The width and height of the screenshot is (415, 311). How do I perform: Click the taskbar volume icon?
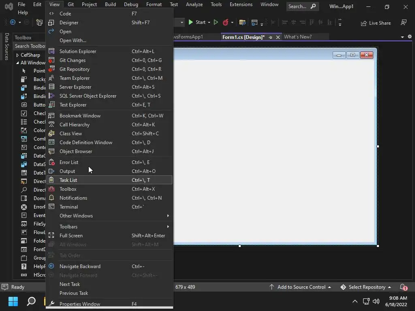tap(376, 301)
